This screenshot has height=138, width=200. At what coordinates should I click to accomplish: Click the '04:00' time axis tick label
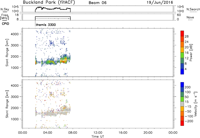47,133
